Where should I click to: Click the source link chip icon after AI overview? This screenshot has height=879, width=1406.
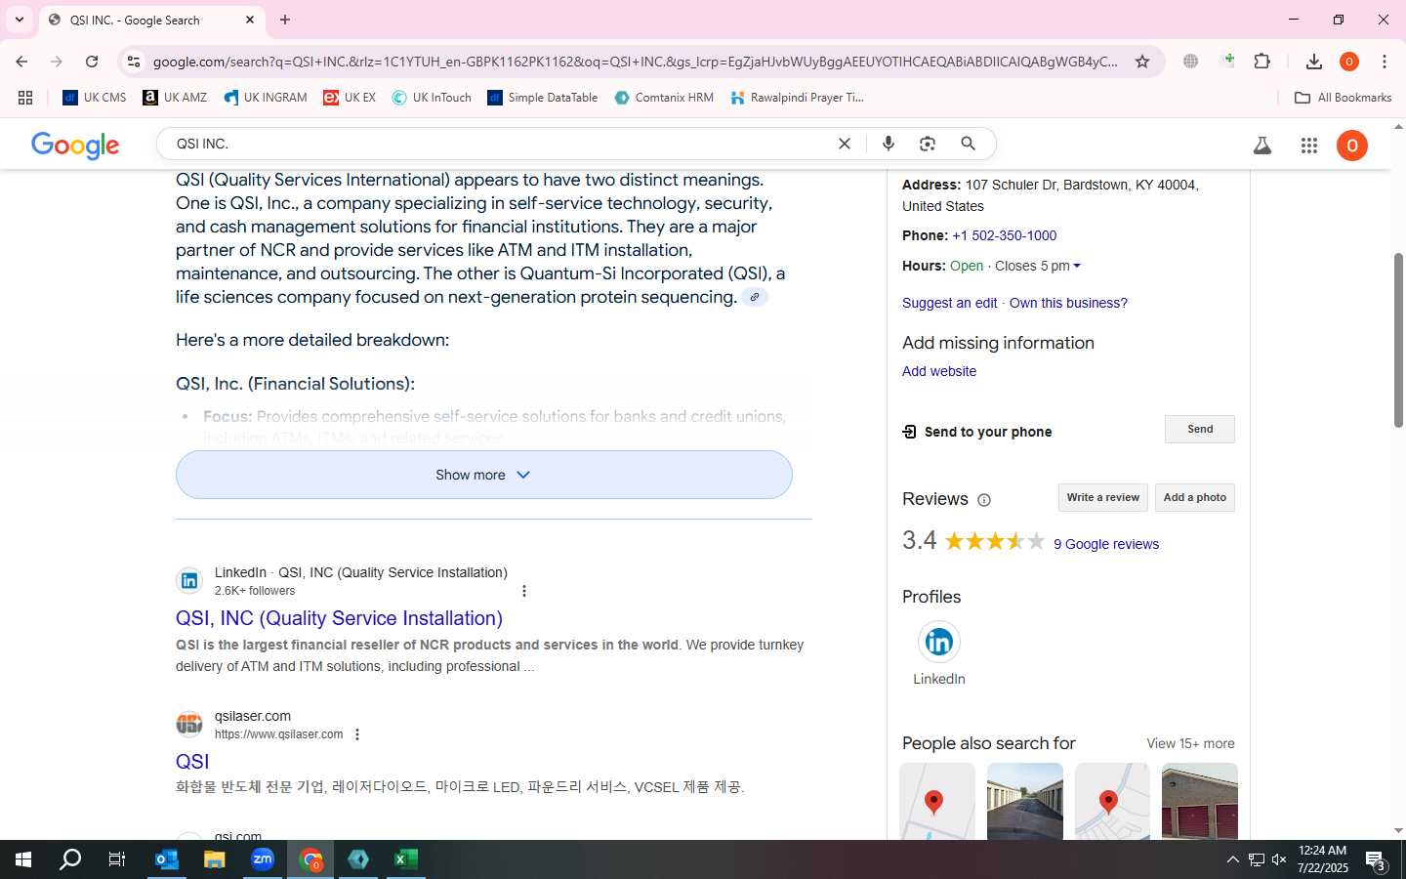coord(755,297)
